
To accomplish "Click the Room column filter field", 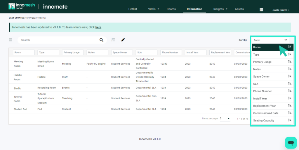I will pos(24,52).
